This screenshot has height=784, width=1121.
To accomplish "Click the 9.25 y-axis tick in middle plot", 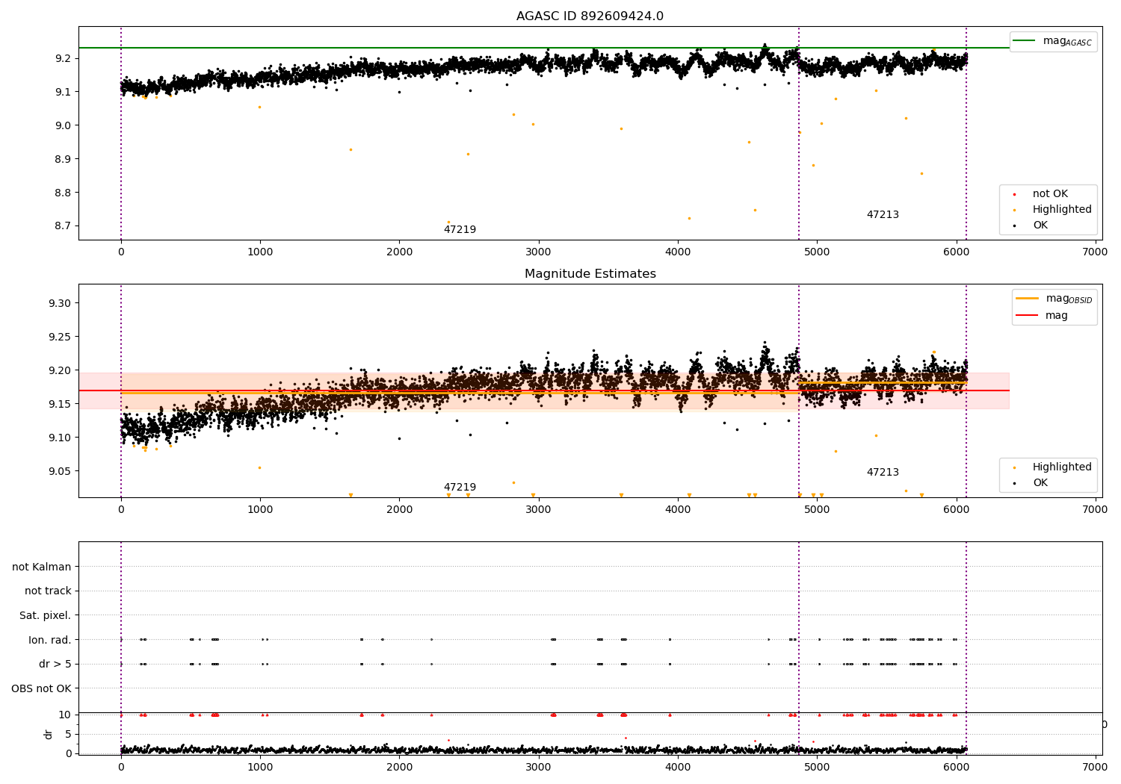I will [59, 337].
